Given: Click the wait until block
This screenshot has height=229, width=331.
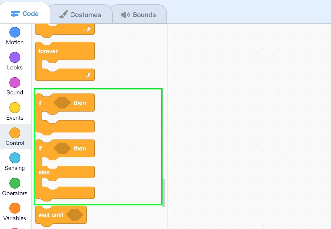Looking at the screenshot, I should click(x=51, y=215).
